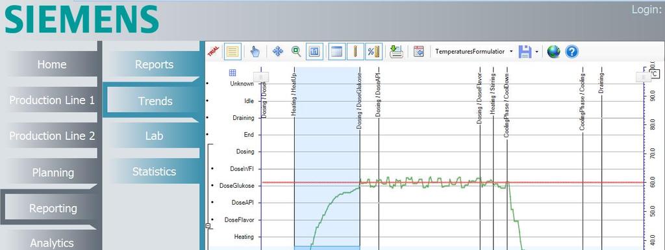665x250 pixels.
Task: Click the DoseFlavor axis label
Action: [239, 220]
